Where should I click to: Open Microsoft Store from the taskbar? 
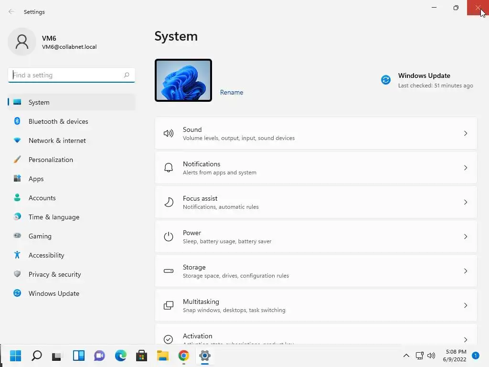click(x=141, y=356)
